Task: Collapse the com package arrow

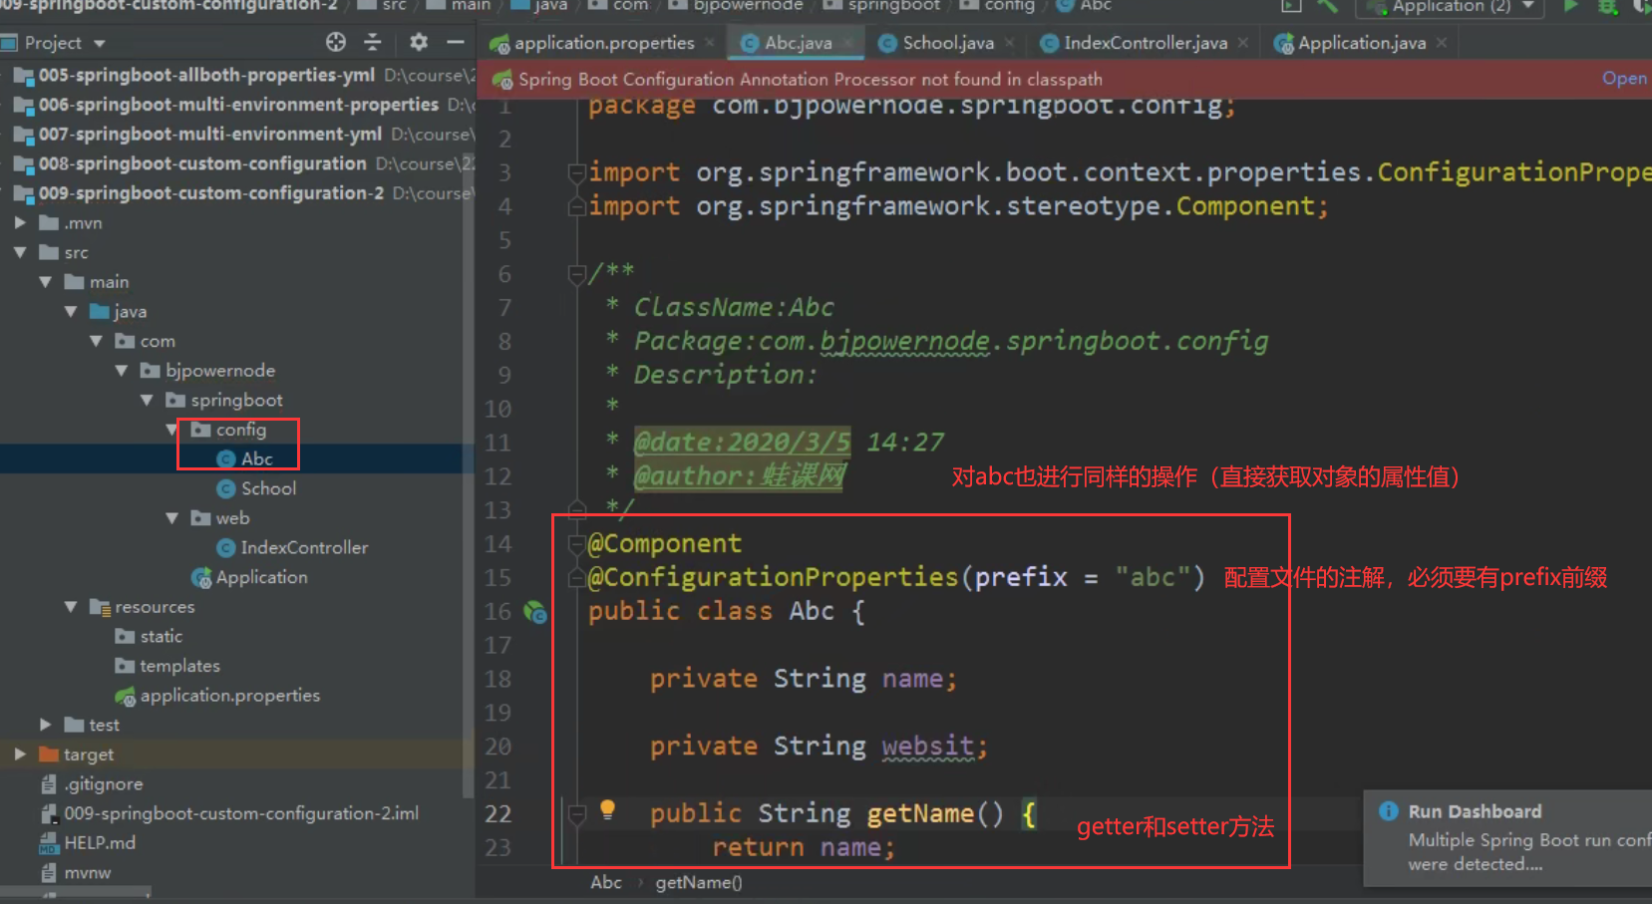Action: [97, 341]
